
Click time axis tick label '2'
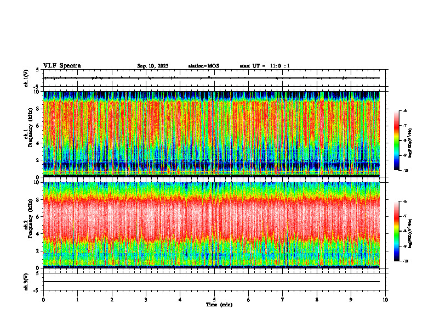pyautogui.click(x=112, y=300)
